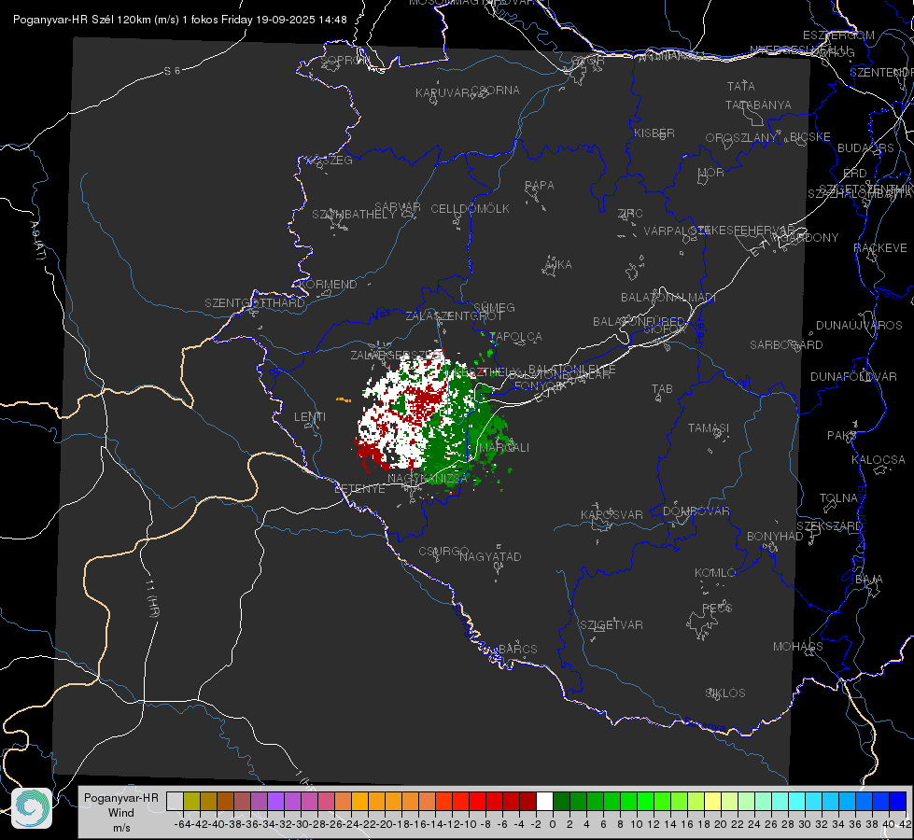Image resolution: width=914 pixels, height=840 pixels.
Task: Click the TATABANYA city label
Action: 758,105
